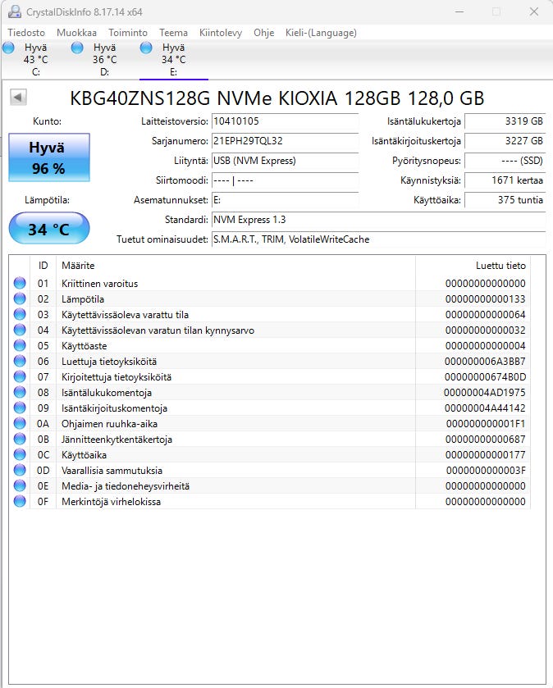
Task: Switch to the C: drive tab (43 °C)
Action: point(35,59)
